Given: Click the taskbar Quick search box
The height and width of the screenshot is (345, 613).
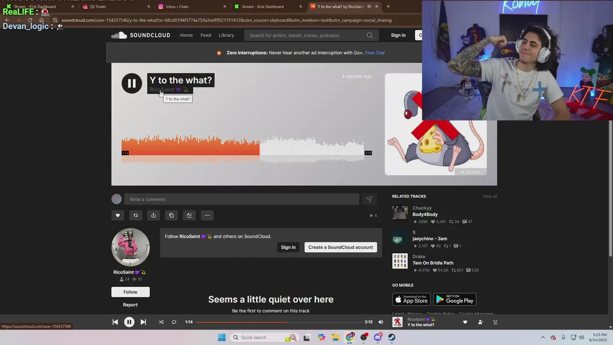Looking at the screenshot, I should click(x=264, y=337).
